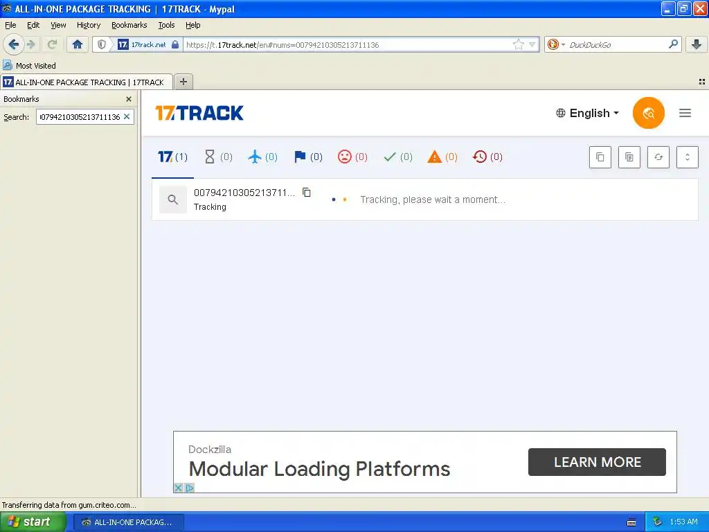Click the 17TRACK logo

pyautogui.click(x=199, y=113)
